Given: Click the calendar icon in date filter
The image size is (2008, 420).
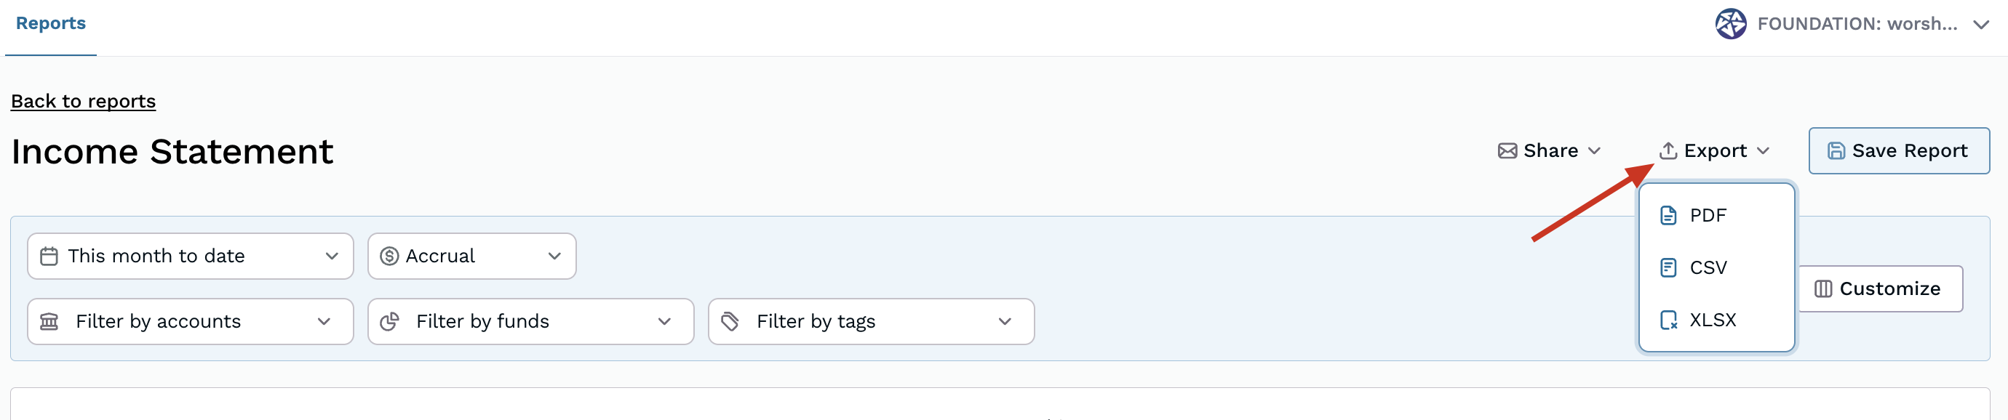Looking at the screenshot, I should pyautogui.click(x=49, y=257).
